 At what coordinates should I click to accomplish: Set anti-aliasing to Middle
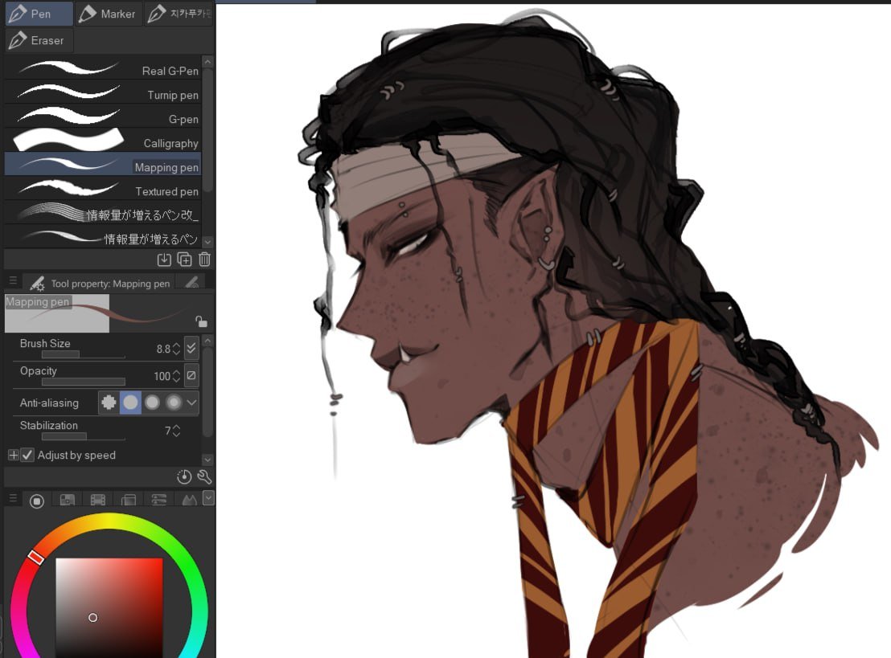[x=152, y=403]
